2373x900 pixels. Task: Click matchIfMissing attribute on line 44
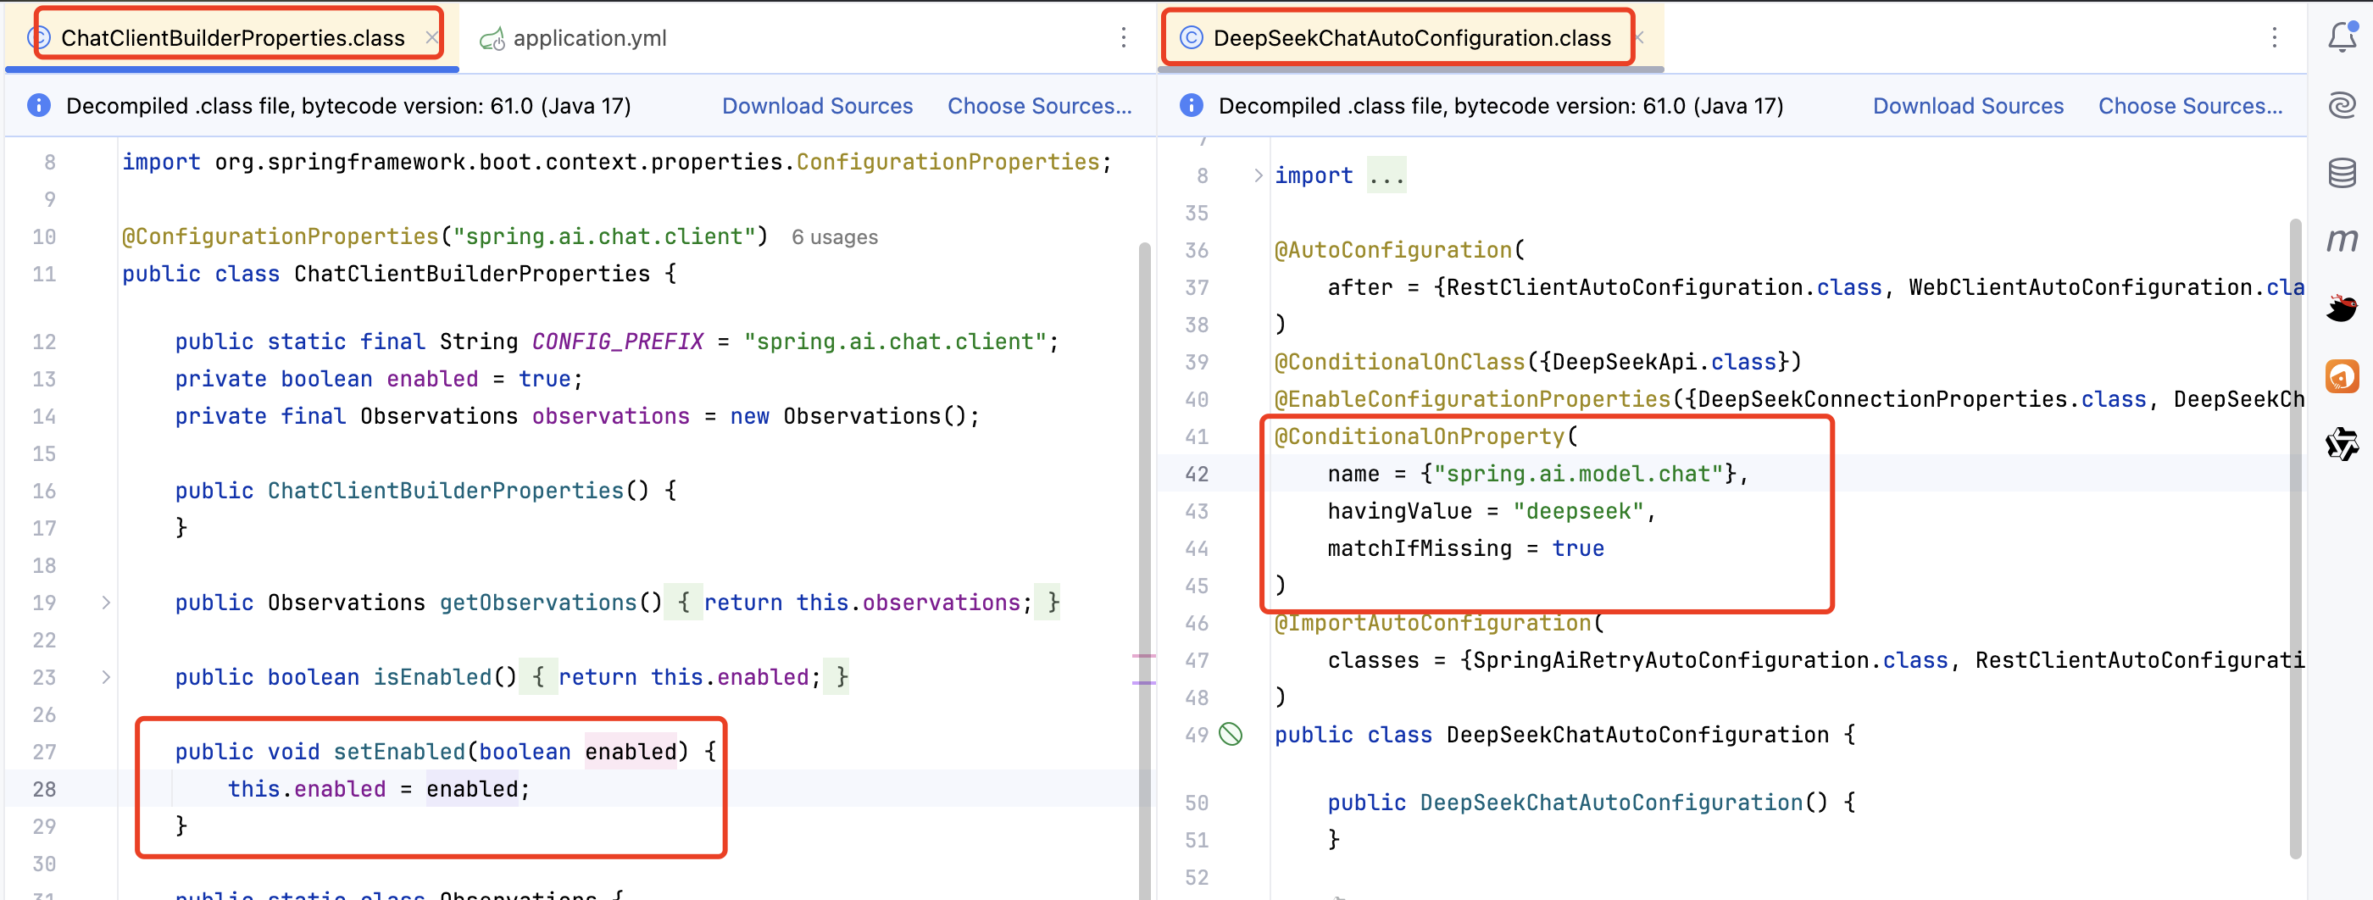(1420, 548)
